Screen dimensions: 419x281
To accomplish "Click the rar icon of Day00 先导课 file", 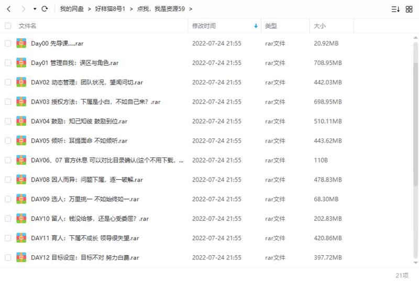I will [x=21, y=44].
